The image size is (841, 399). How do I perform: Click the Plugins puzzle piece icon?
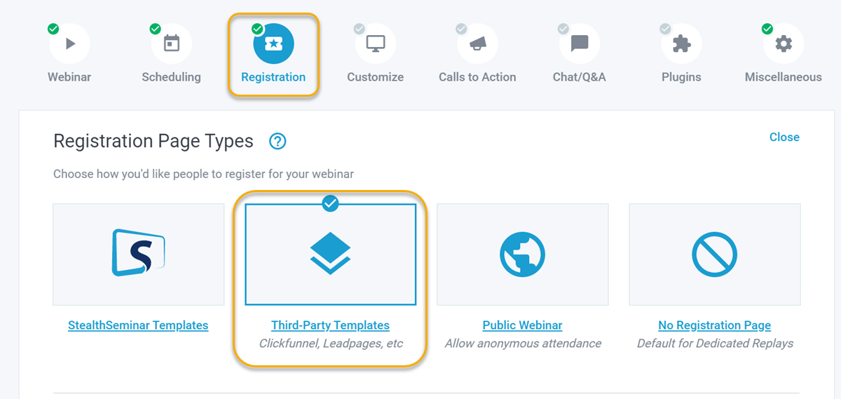681,43
